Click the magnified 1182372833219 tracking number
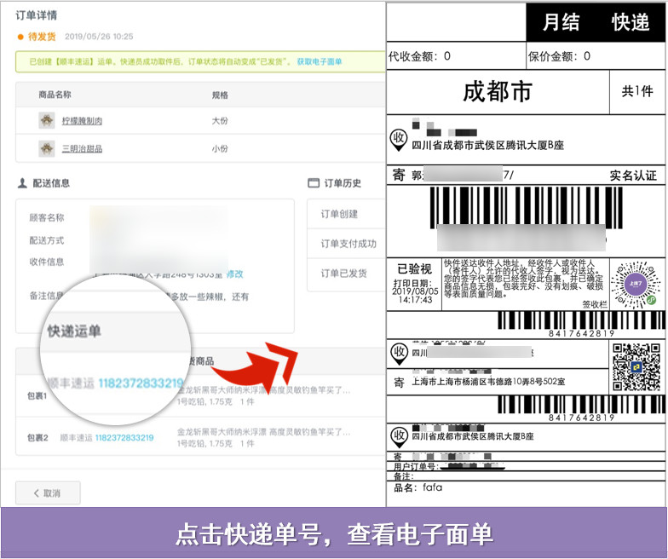Screen dimensions: 668x559 (141, 383)
